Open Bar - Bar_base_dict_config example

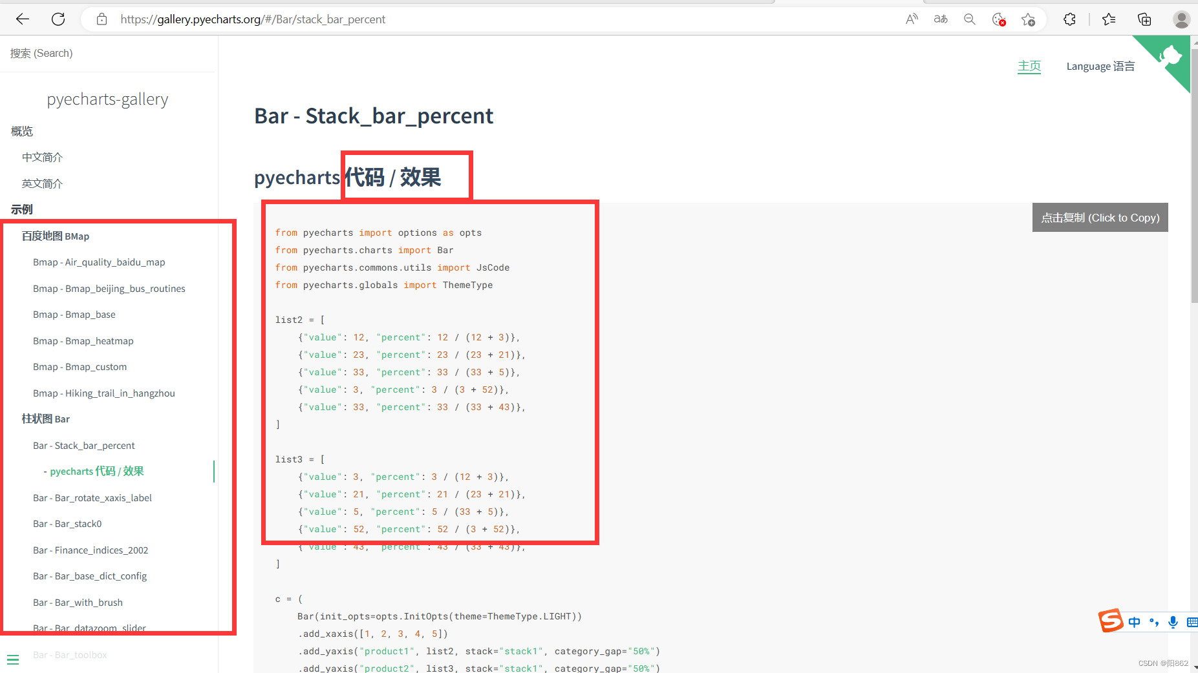[90, 576]
